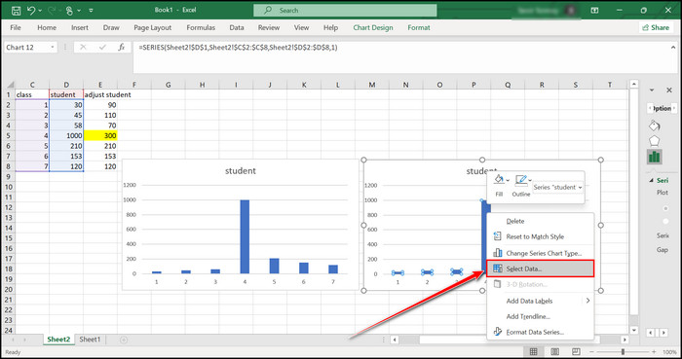
Task: Switch to the Home ribbon tab
Action: pyautogui.click(x=47, y=27)
